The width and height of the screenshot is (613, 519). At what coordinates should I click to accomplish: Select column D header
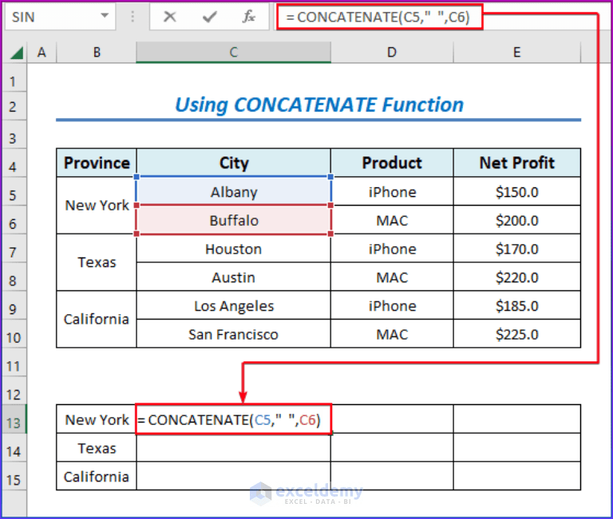pos(392,53)
